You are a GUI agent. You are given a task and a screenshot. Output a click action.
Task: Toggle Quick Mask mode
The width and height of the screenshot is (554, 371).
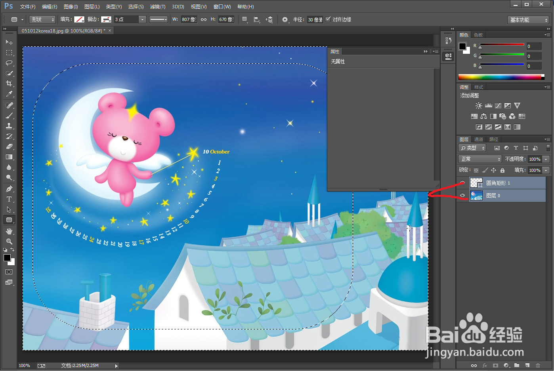click(x=9, y=272)
